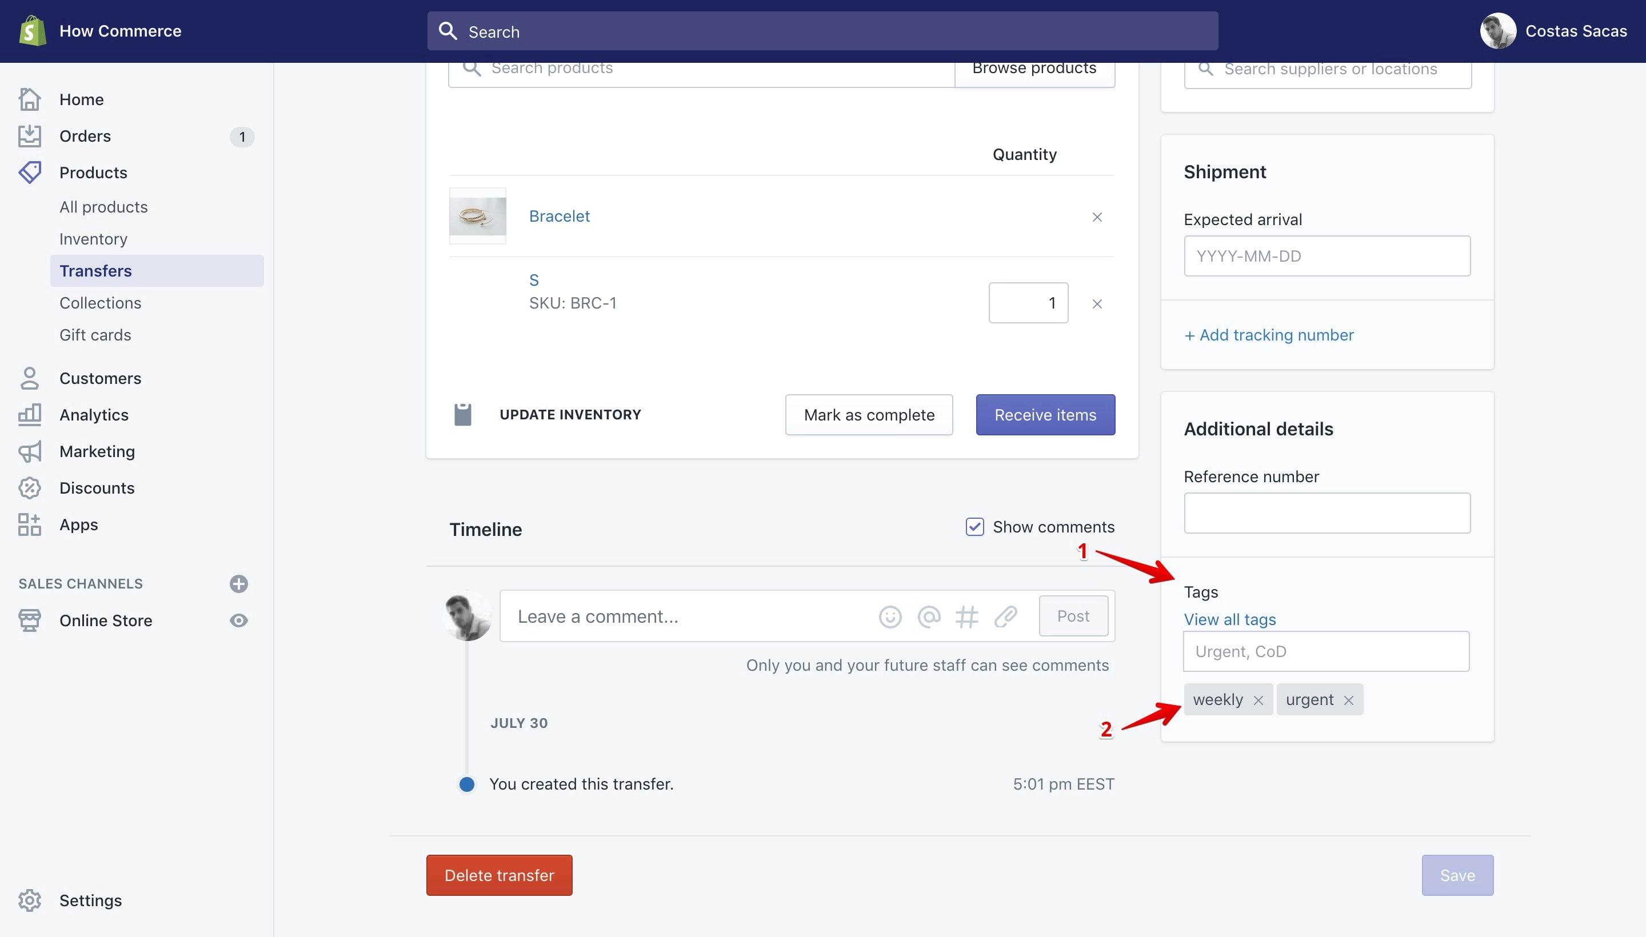This screenshot has height=937, width=1646.
Task: Focus the Reference number field
Action: point(1327,513)
